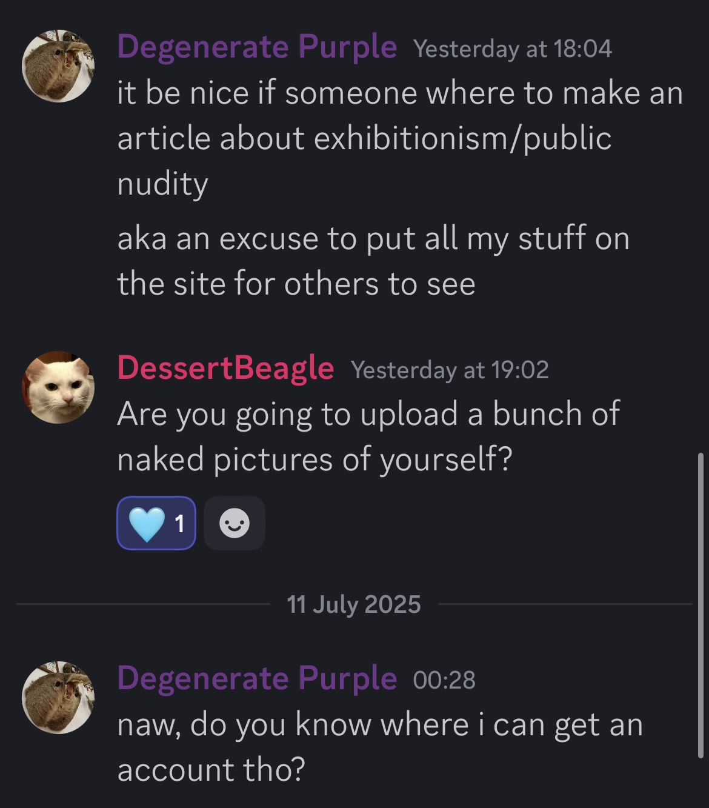Select the 'aka an excuse' follow-up message
The image size is (709, 808).
click(373, 261)
